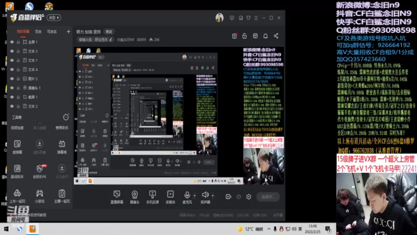
Task: Open the layout template icon in header
Action: 255,36
